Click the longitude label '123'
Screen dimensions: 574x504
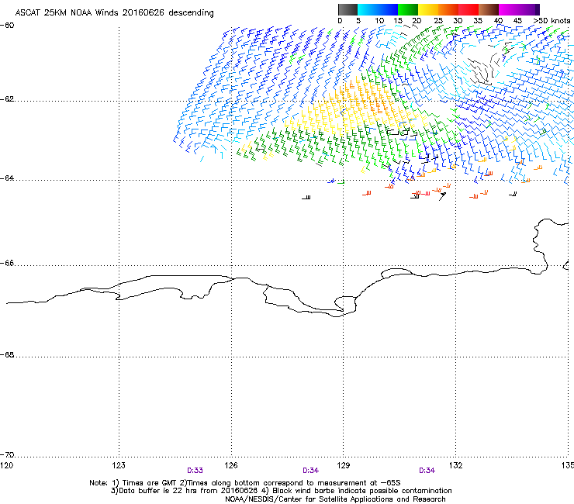119,465
